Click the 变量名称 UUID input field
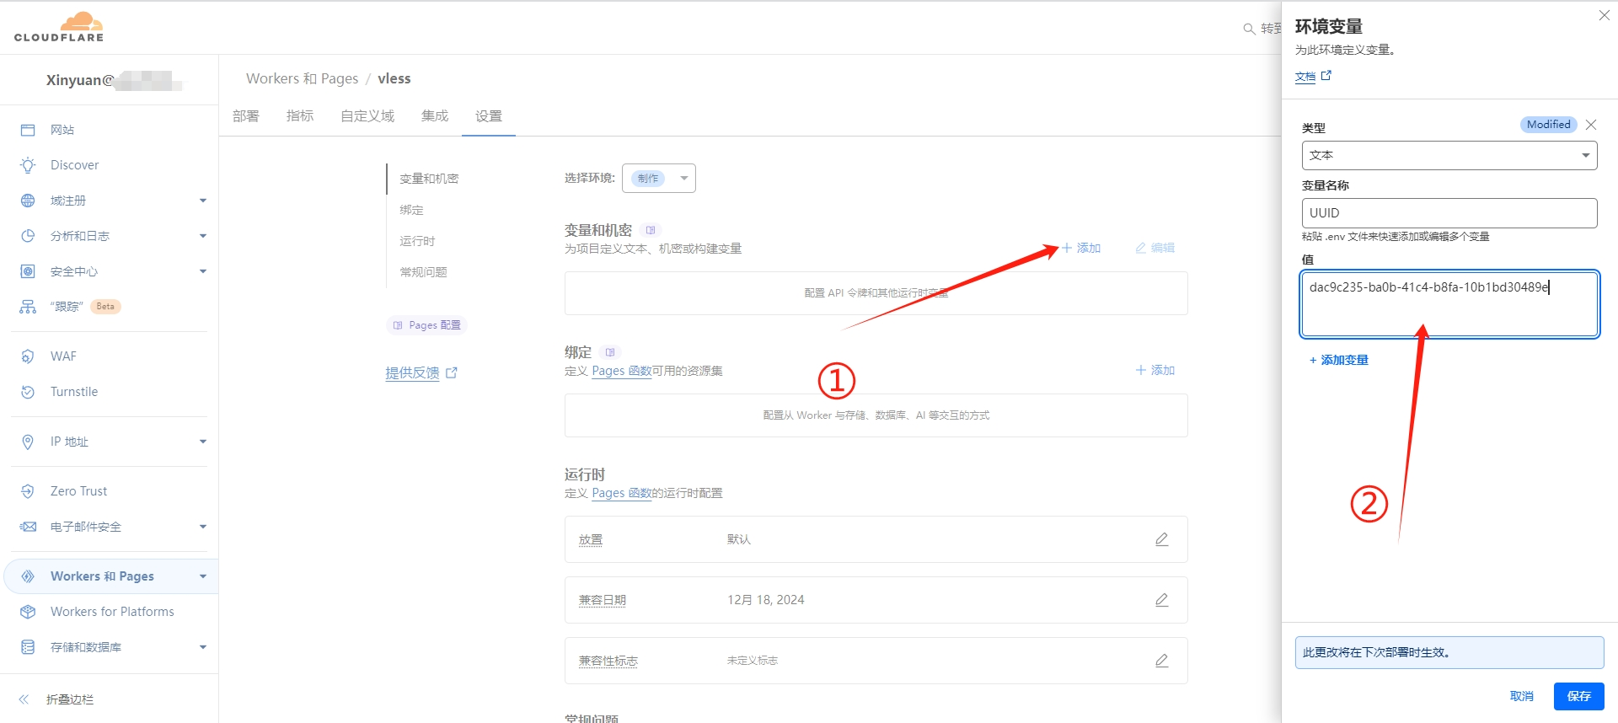This screenshot has width=1618, height=723. click(x=1449, y=213)
